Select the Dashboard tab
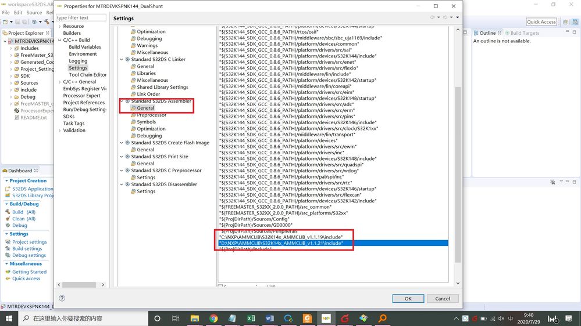 click(x=20, y=171)
